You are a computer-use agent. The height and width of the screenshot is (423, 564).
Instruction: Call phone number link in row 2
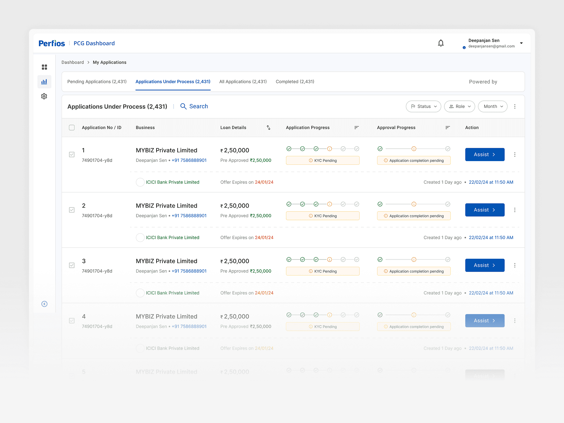(189, 216)
